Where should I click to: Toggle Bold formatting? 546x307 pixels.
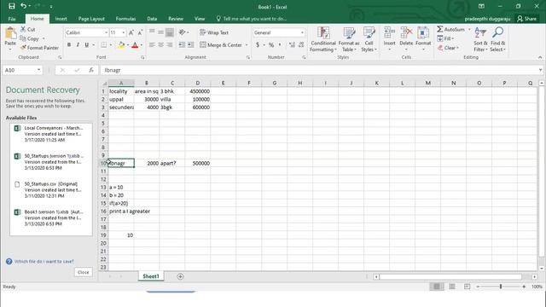click(69, 45)
